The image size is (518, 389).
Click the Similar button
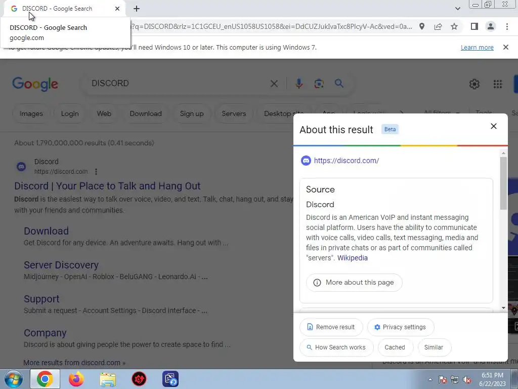tap(434, 347)
